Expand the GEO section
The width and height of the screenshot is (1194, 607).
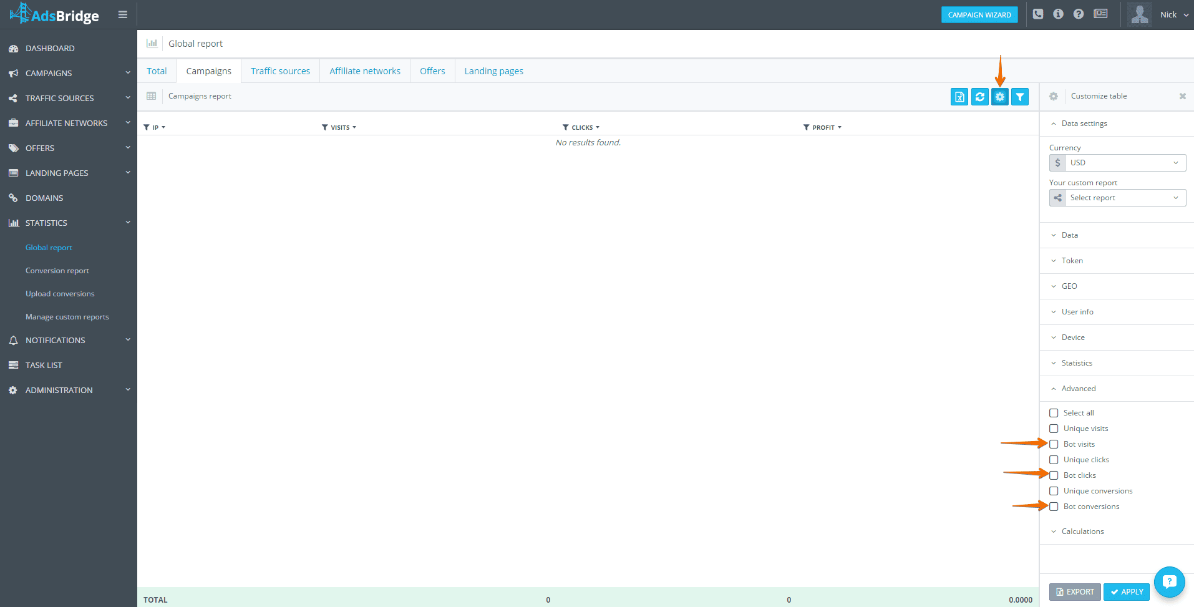tap(1117, 286)
